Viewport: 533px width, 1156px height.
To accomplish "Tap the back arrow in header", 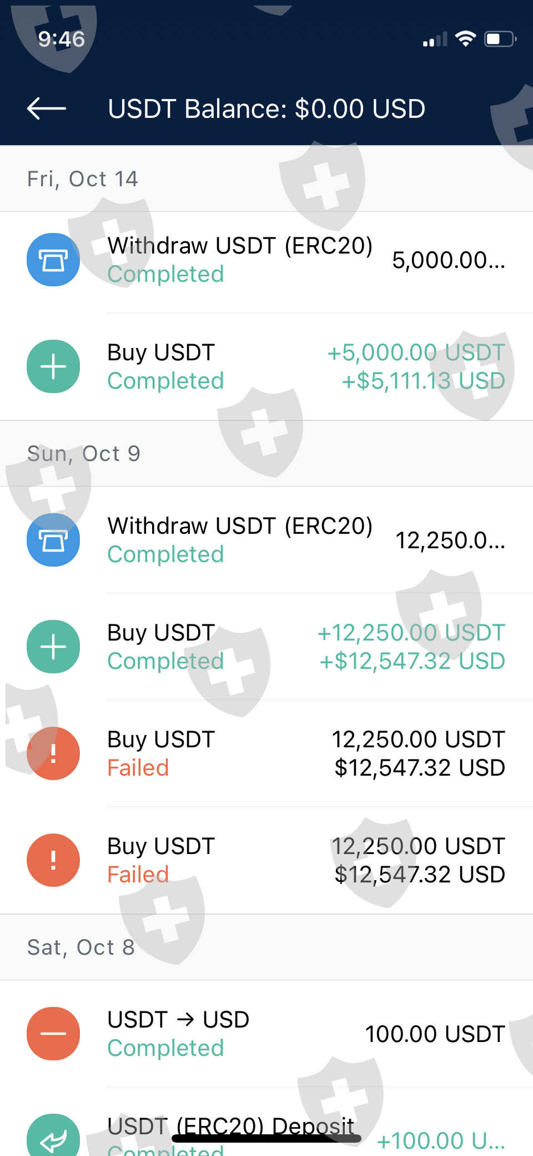I will pyautogui.click(x=47, y=108).
